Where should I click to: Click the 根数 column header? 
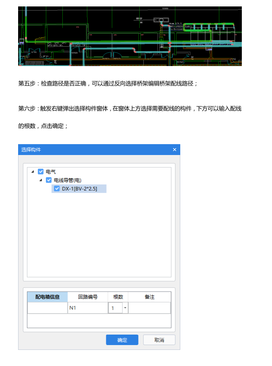click(x=118, y=297)
